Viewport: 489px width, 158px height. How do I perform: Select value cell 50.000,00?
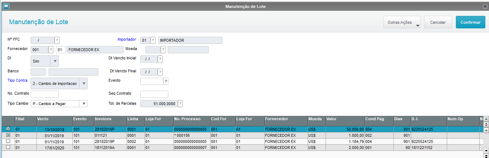345,129
